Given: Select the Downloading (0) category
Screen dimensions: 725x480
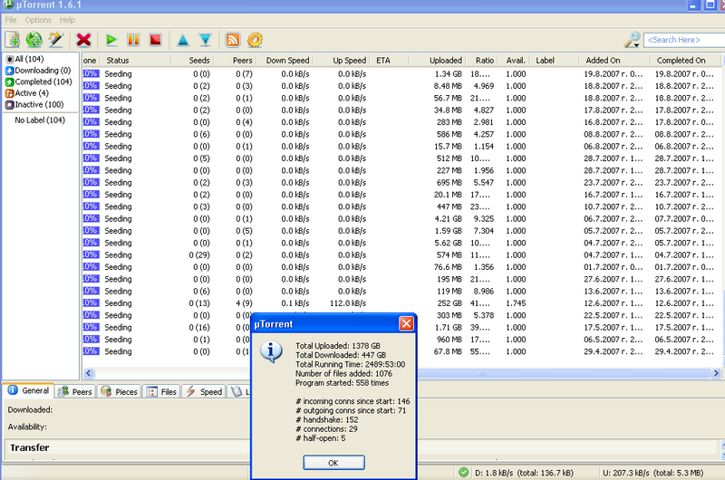Looking at the screenshot, I should point(38,71).
